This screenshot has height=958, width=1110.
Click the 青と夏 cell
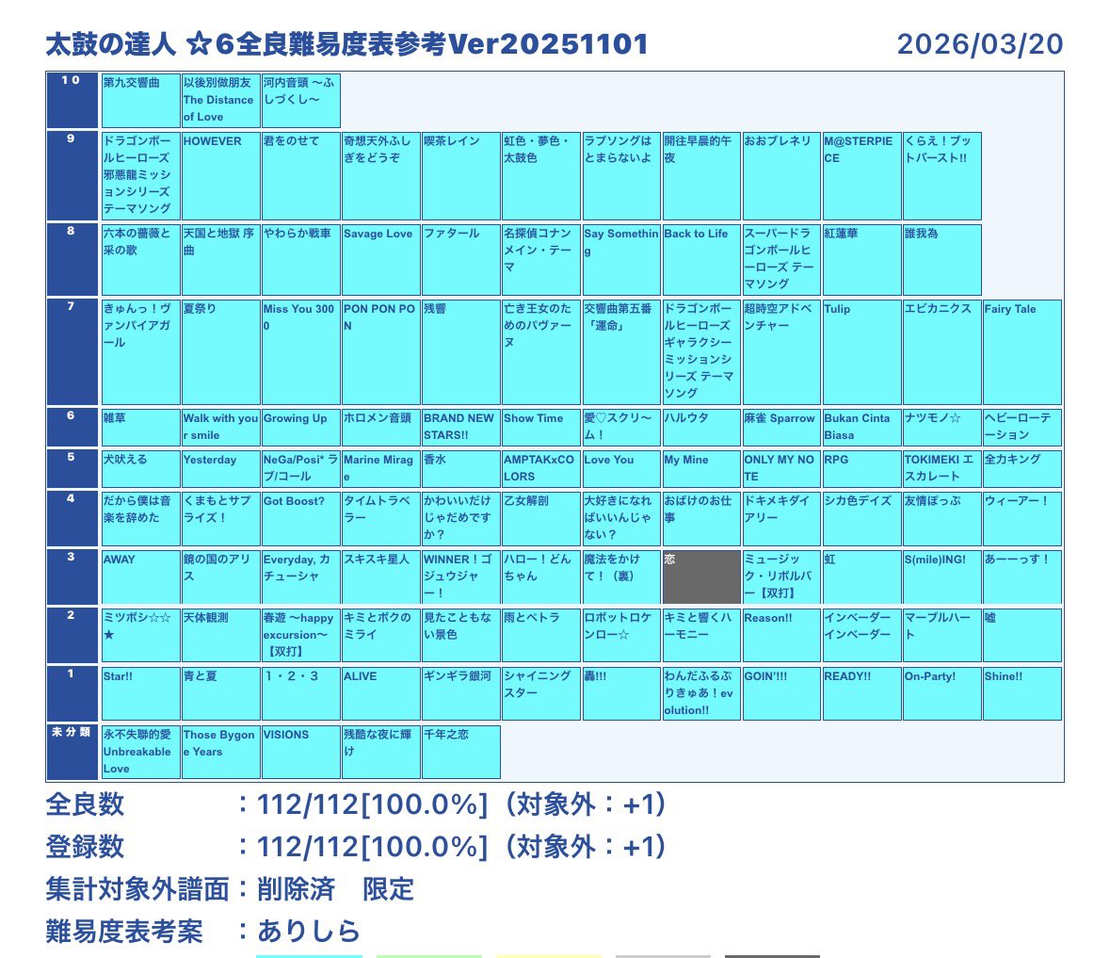coord(220,694)
